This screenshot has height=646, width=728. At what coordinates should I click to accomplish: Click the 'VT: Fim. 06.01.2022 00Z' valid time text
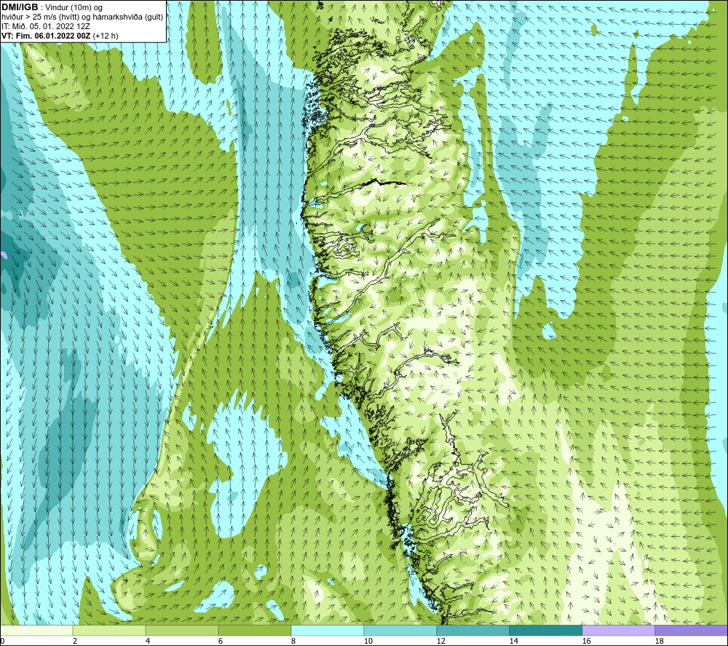47,36
